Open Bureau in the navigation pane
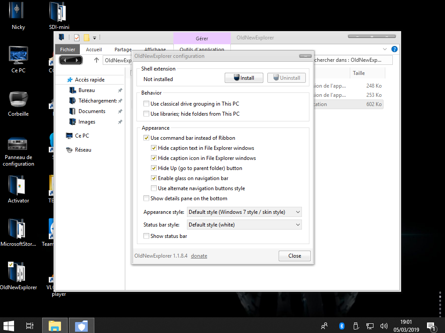Viewport: 445px width, 333px height. 86,90
